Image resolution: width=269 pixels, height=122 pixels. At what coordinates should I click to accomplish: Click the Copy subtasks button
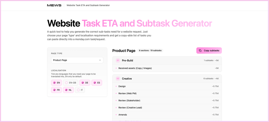pyautogui.click(x=209, y=51)
